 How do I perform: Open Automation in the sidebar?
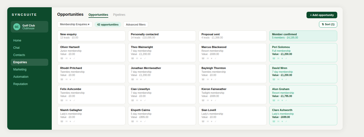(x=29, y=77)
